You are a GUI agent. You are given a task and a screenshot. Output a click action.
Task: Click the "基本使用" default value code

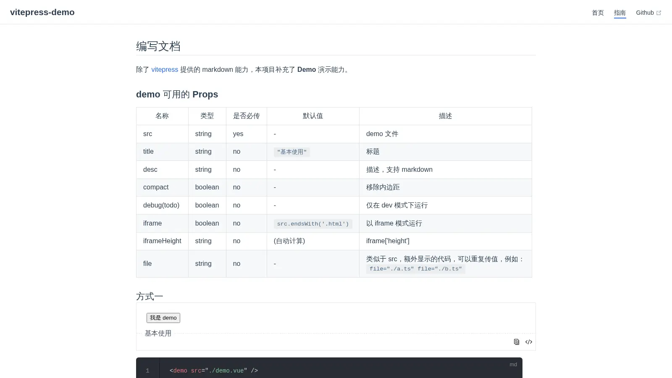click(x=292, y=152)
